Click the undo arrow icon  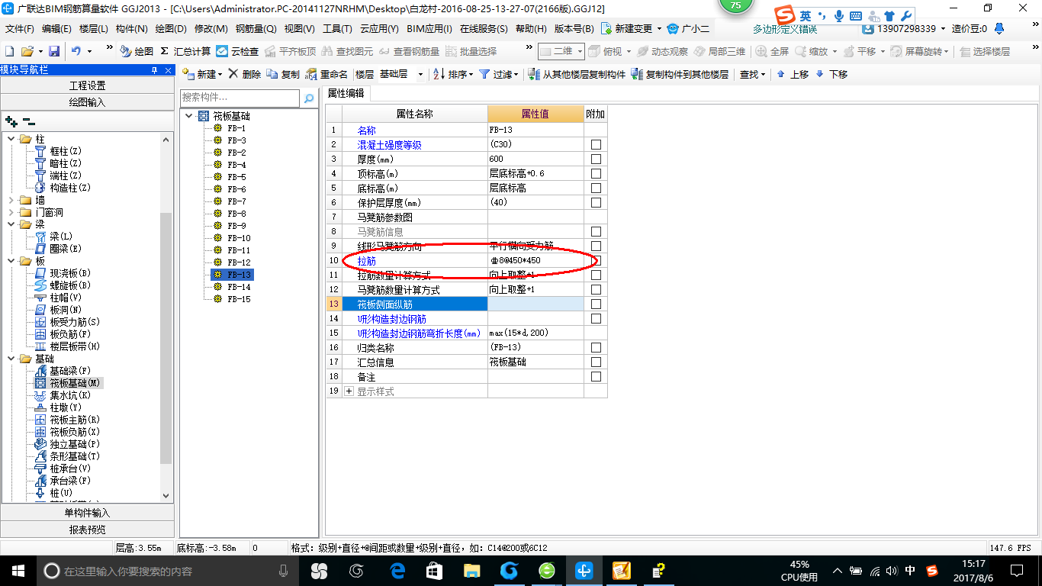(76, 51)
